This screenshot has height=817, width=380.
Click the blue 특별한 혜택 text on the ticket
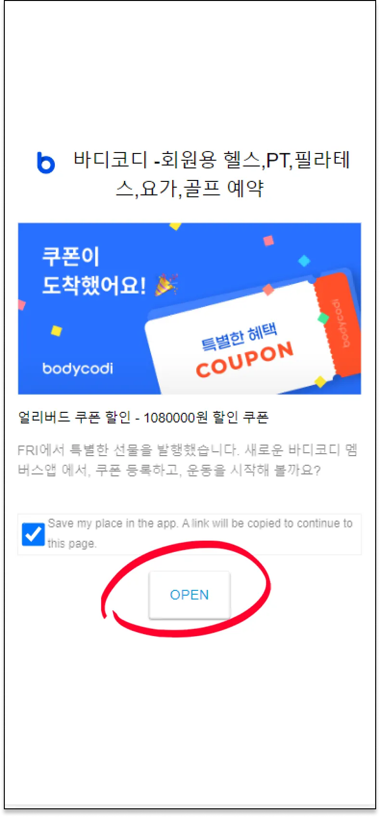pyautogui.click(x=239, y=337)
